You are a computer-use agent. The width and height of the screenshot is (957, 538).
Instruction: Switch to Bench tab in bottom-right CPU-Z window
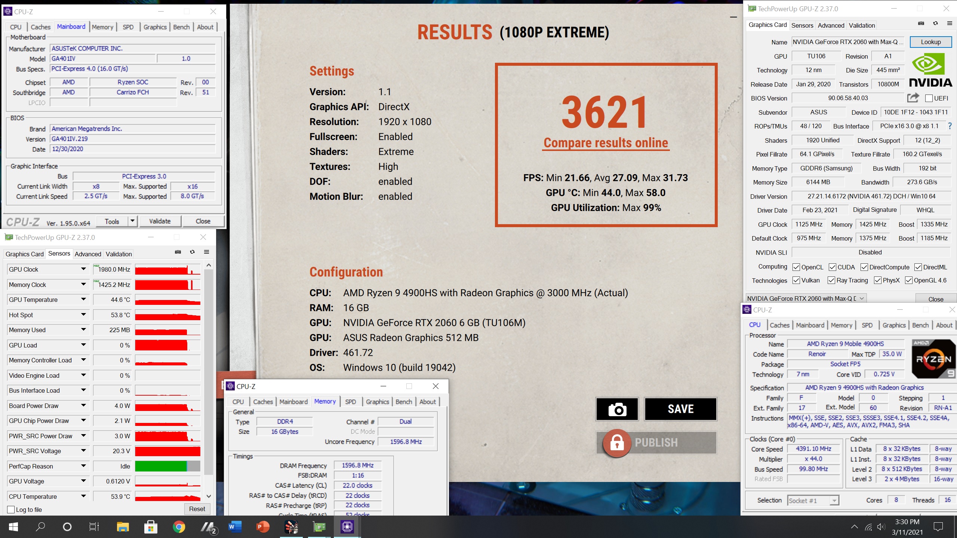click(920, 325)
